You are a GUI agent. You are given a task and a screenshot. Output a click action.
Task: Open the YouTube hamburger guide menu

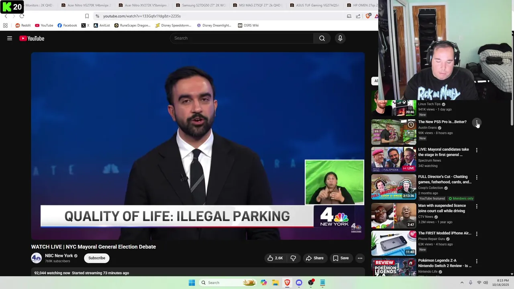(x=10, y=39)
